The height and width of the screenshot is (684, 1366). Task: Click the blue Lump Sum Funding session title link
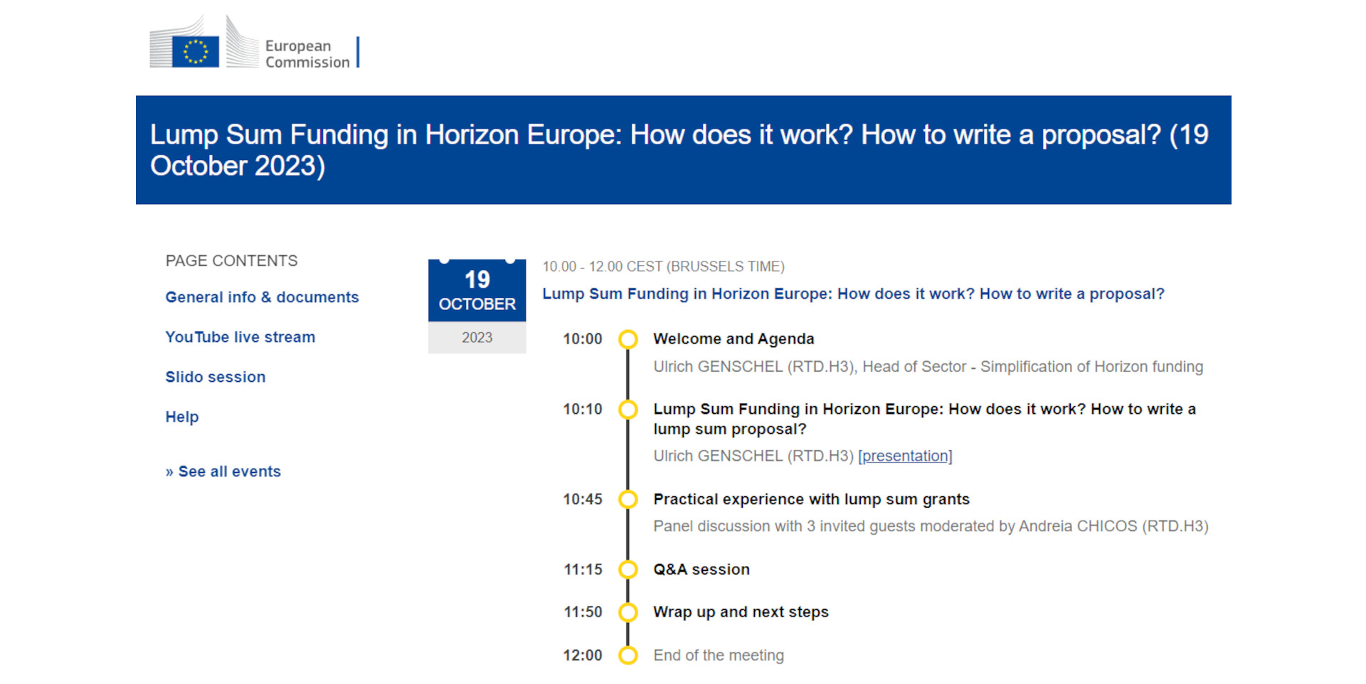pos(853,294)
